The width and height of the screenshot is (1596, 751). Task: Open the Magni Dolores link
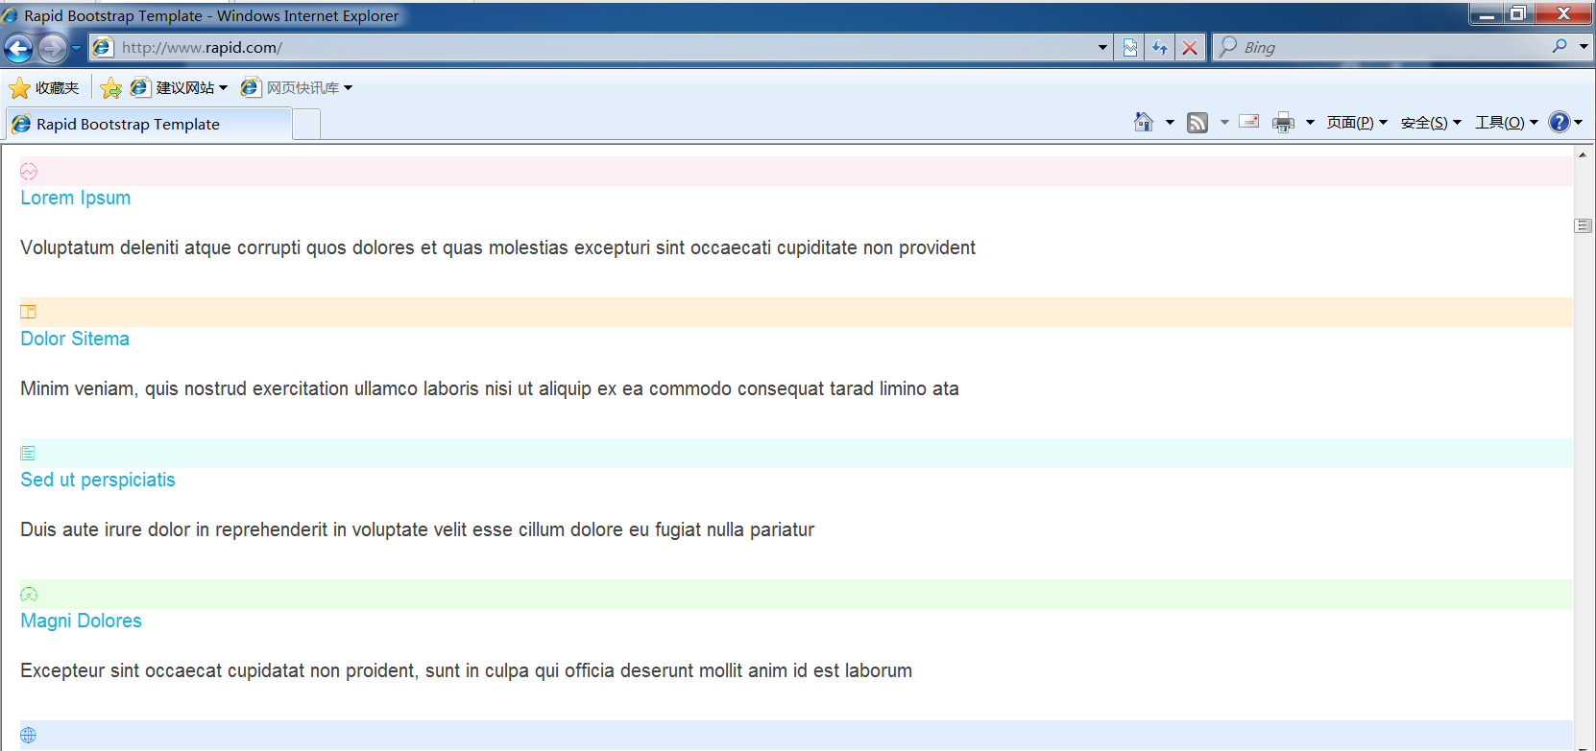click(x=82, y=621)
